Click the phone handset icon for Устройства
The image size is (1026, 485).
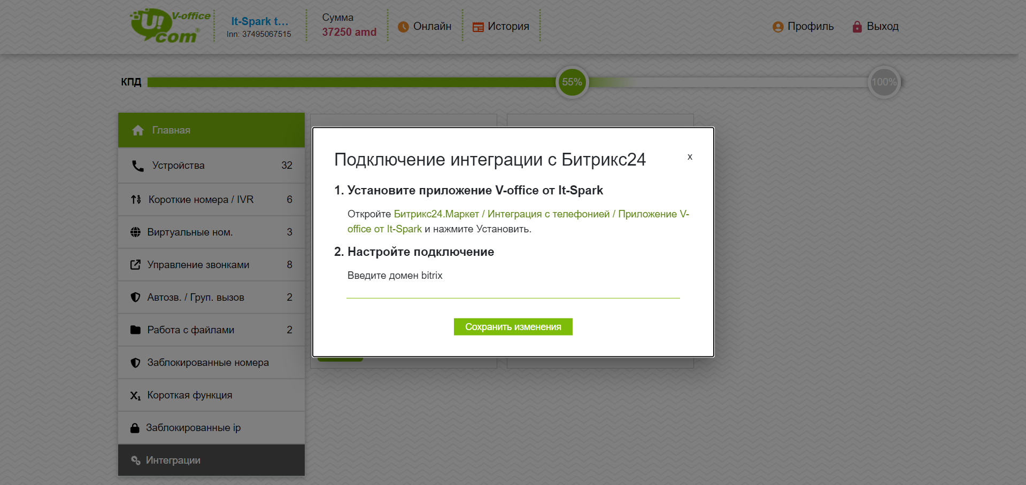pyautogui.click(x=138, y=166)
